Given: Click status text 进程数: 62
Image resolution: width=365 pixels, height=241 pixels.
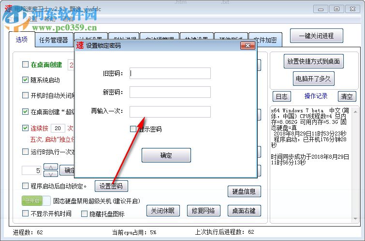Looking at the screenshot, I should (x=28, y=232).
